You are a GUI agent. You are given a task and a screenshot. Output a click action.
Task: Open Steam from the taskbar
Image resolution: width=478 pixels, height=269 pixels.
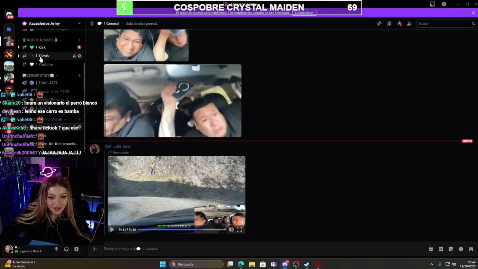pos(307,264)
